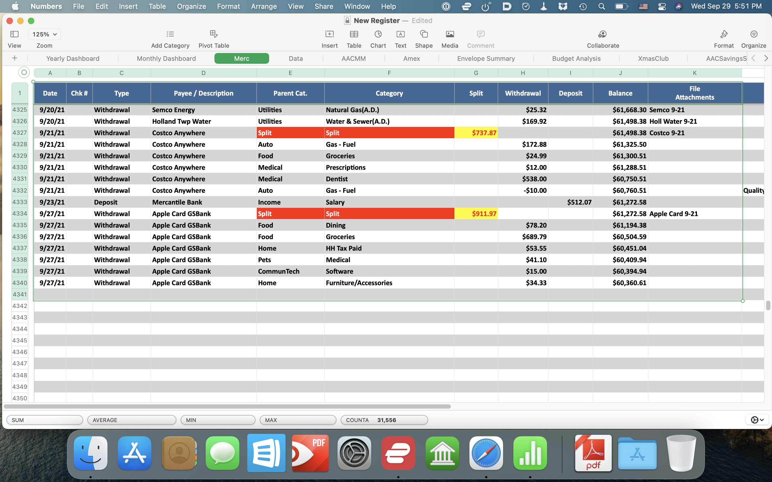Open the 125% zoom dropdown
This screenshot has height=482, width=772.
(44, 34)
